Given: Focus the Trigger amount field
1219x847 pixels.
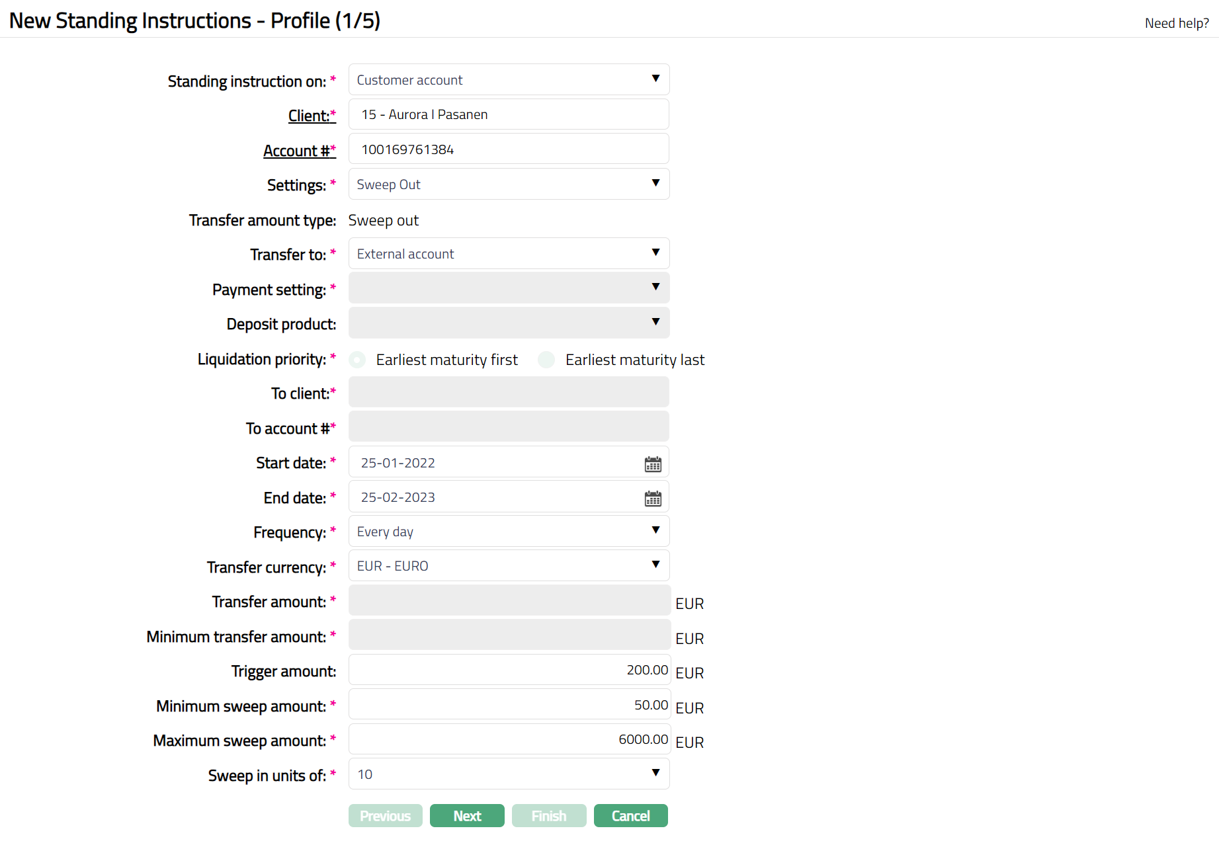Looking at the screenshot, I should [509, 670].
